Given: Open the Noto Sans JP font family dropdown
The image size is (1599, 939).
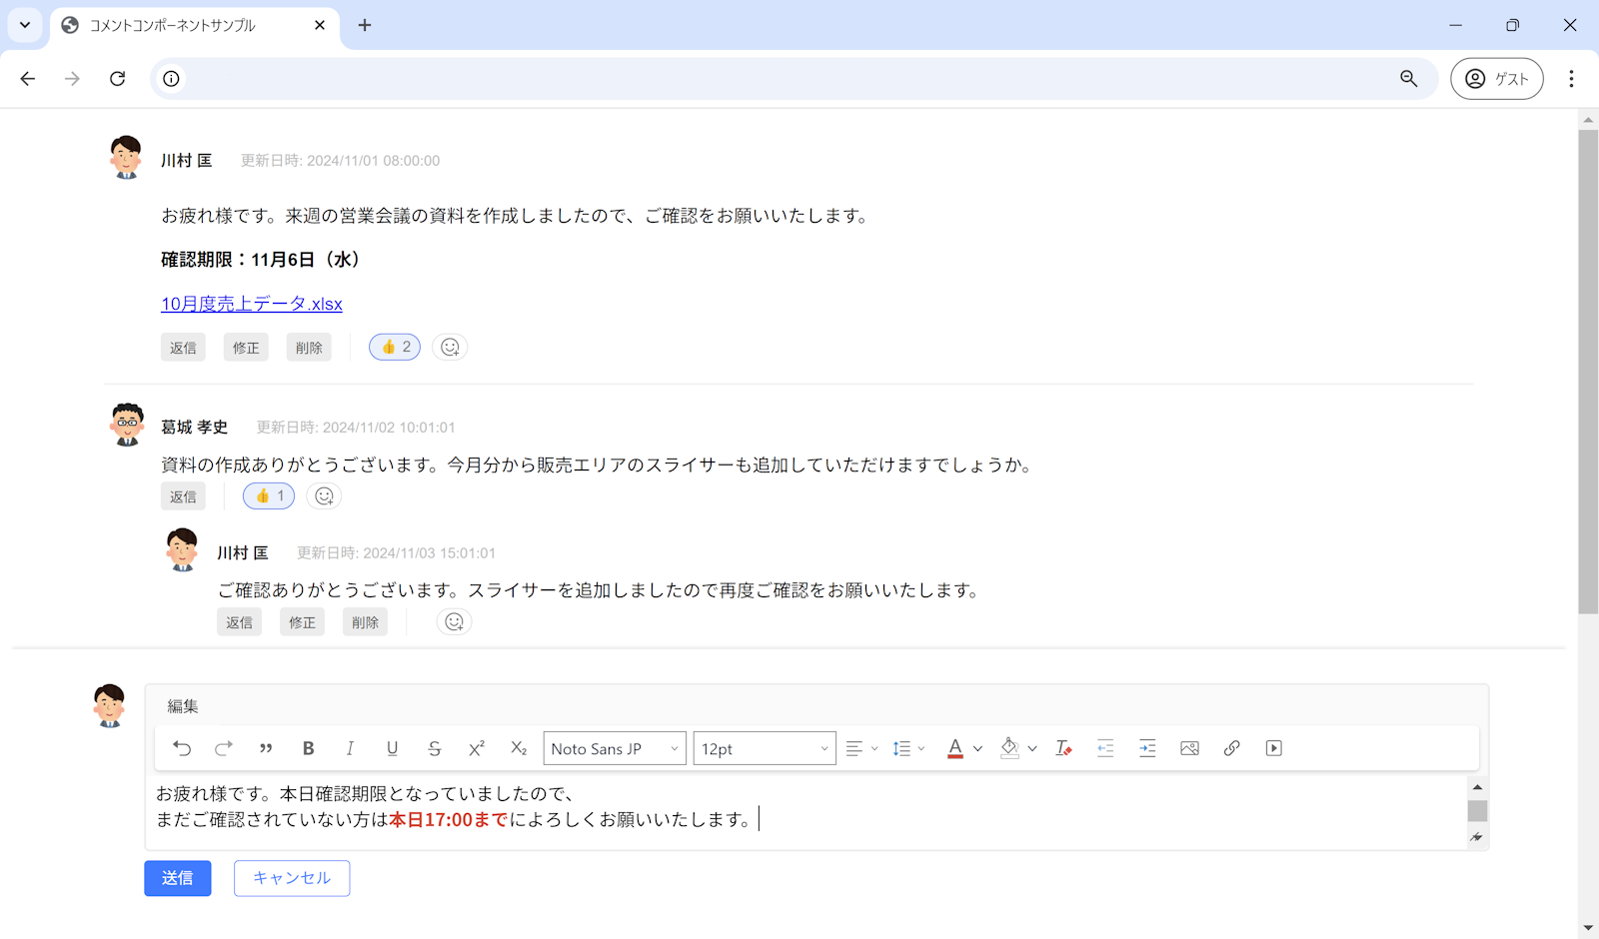Looking at the screenshot, I should (614, 747).
